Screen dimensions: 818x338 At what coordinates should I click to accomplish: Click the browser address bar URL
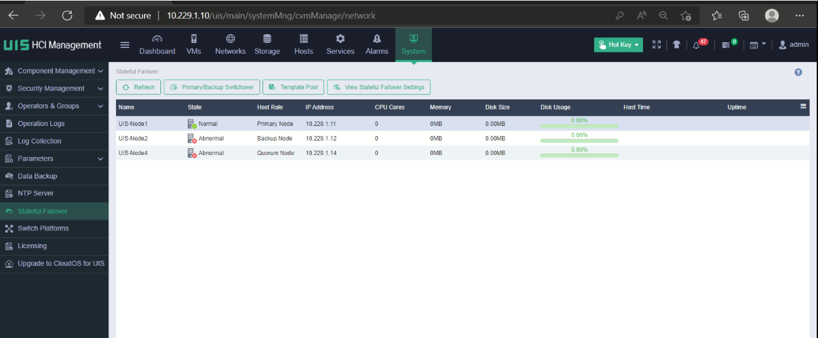click(x=271, y=15)
